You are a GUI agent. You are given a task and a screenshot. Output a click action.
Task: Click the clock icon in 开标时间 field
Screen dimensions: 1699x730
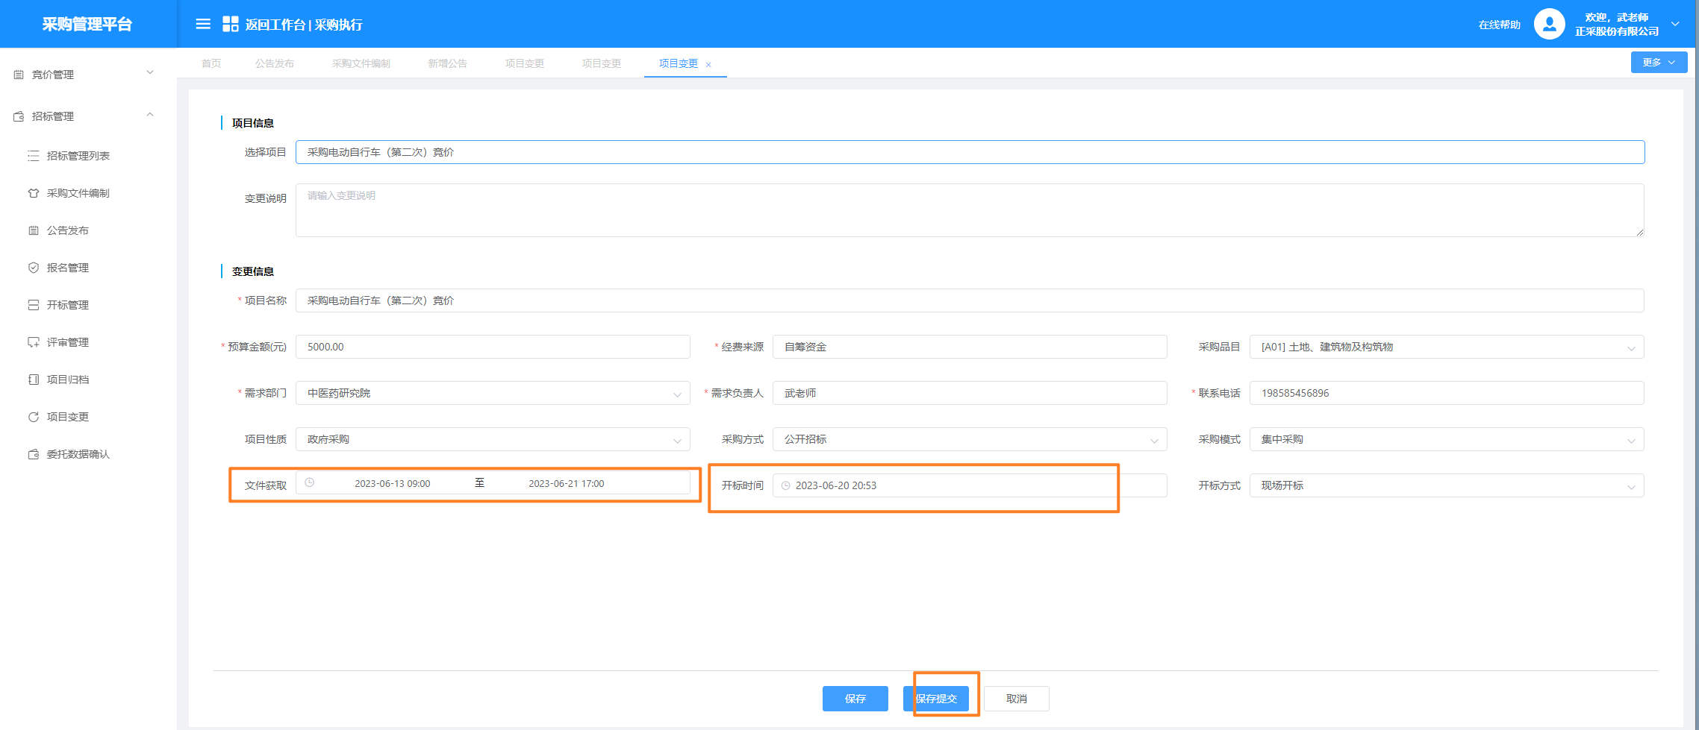pos(785,485)
